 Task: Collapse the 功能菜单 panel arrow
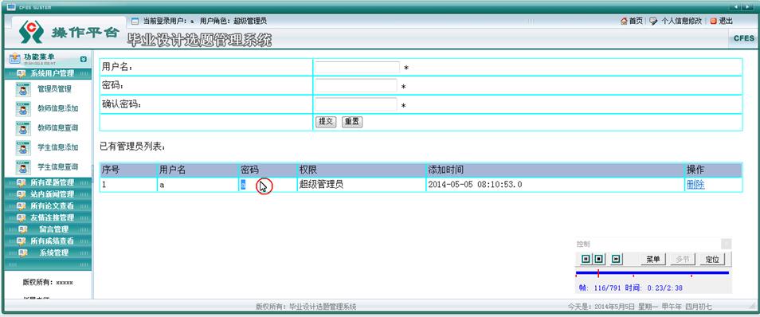84,59
